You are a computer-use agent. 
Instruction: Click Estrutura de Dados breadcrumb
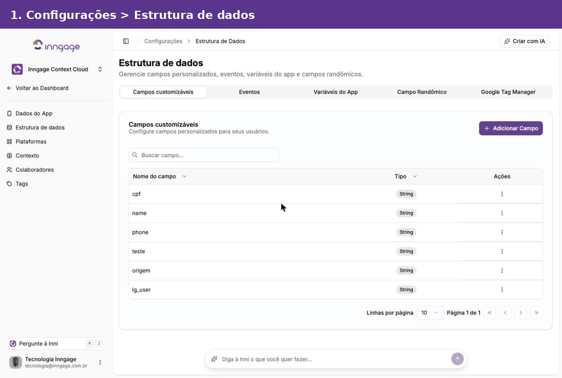click(x=220, y=41)
